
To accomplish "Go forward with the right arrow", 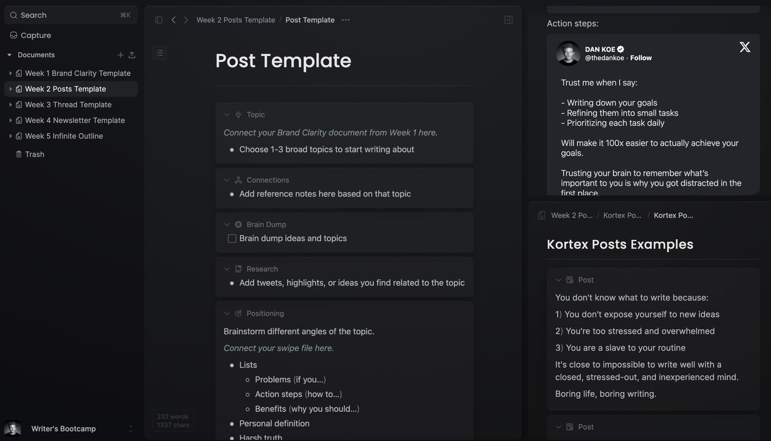I will tap(186, 20).
